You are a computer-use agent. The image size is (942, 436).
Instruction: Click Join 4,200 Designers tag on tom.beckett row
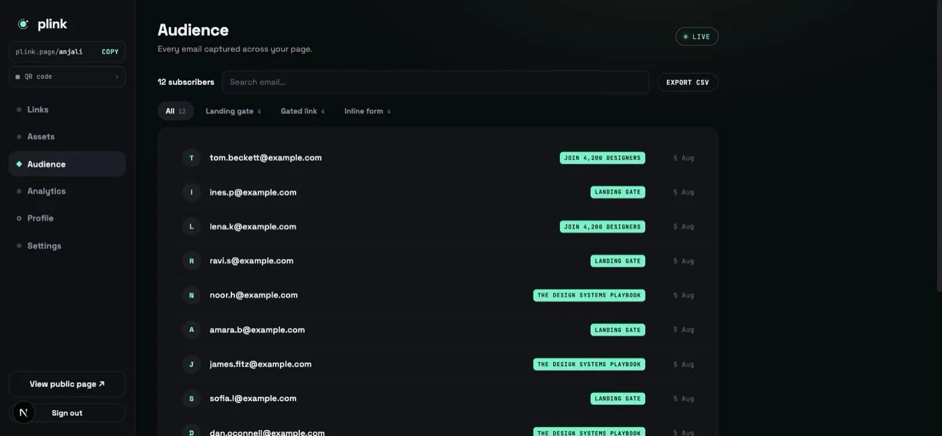click(602, 158)
